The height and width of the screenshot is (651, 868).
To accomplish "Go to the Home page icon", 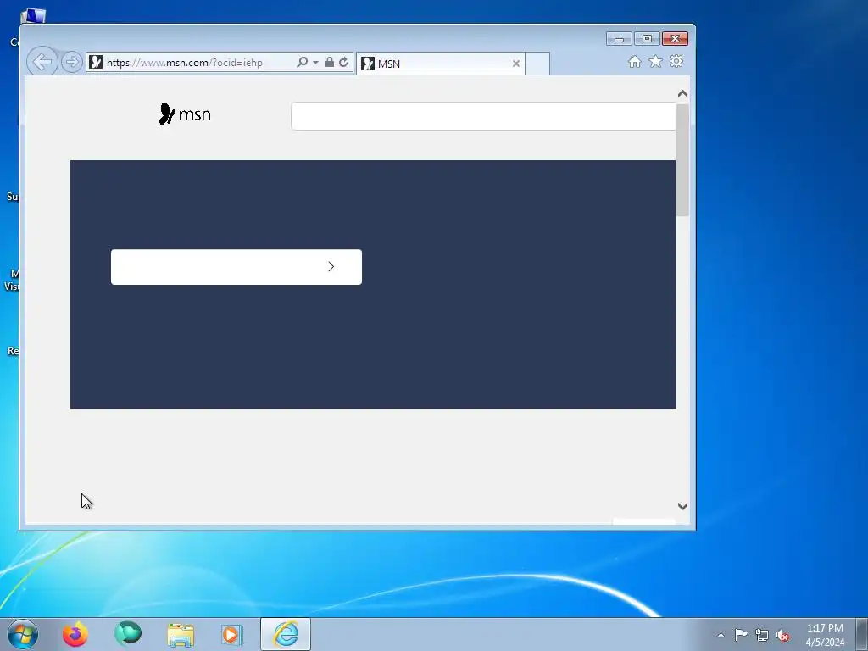I will tap(634, 61).
